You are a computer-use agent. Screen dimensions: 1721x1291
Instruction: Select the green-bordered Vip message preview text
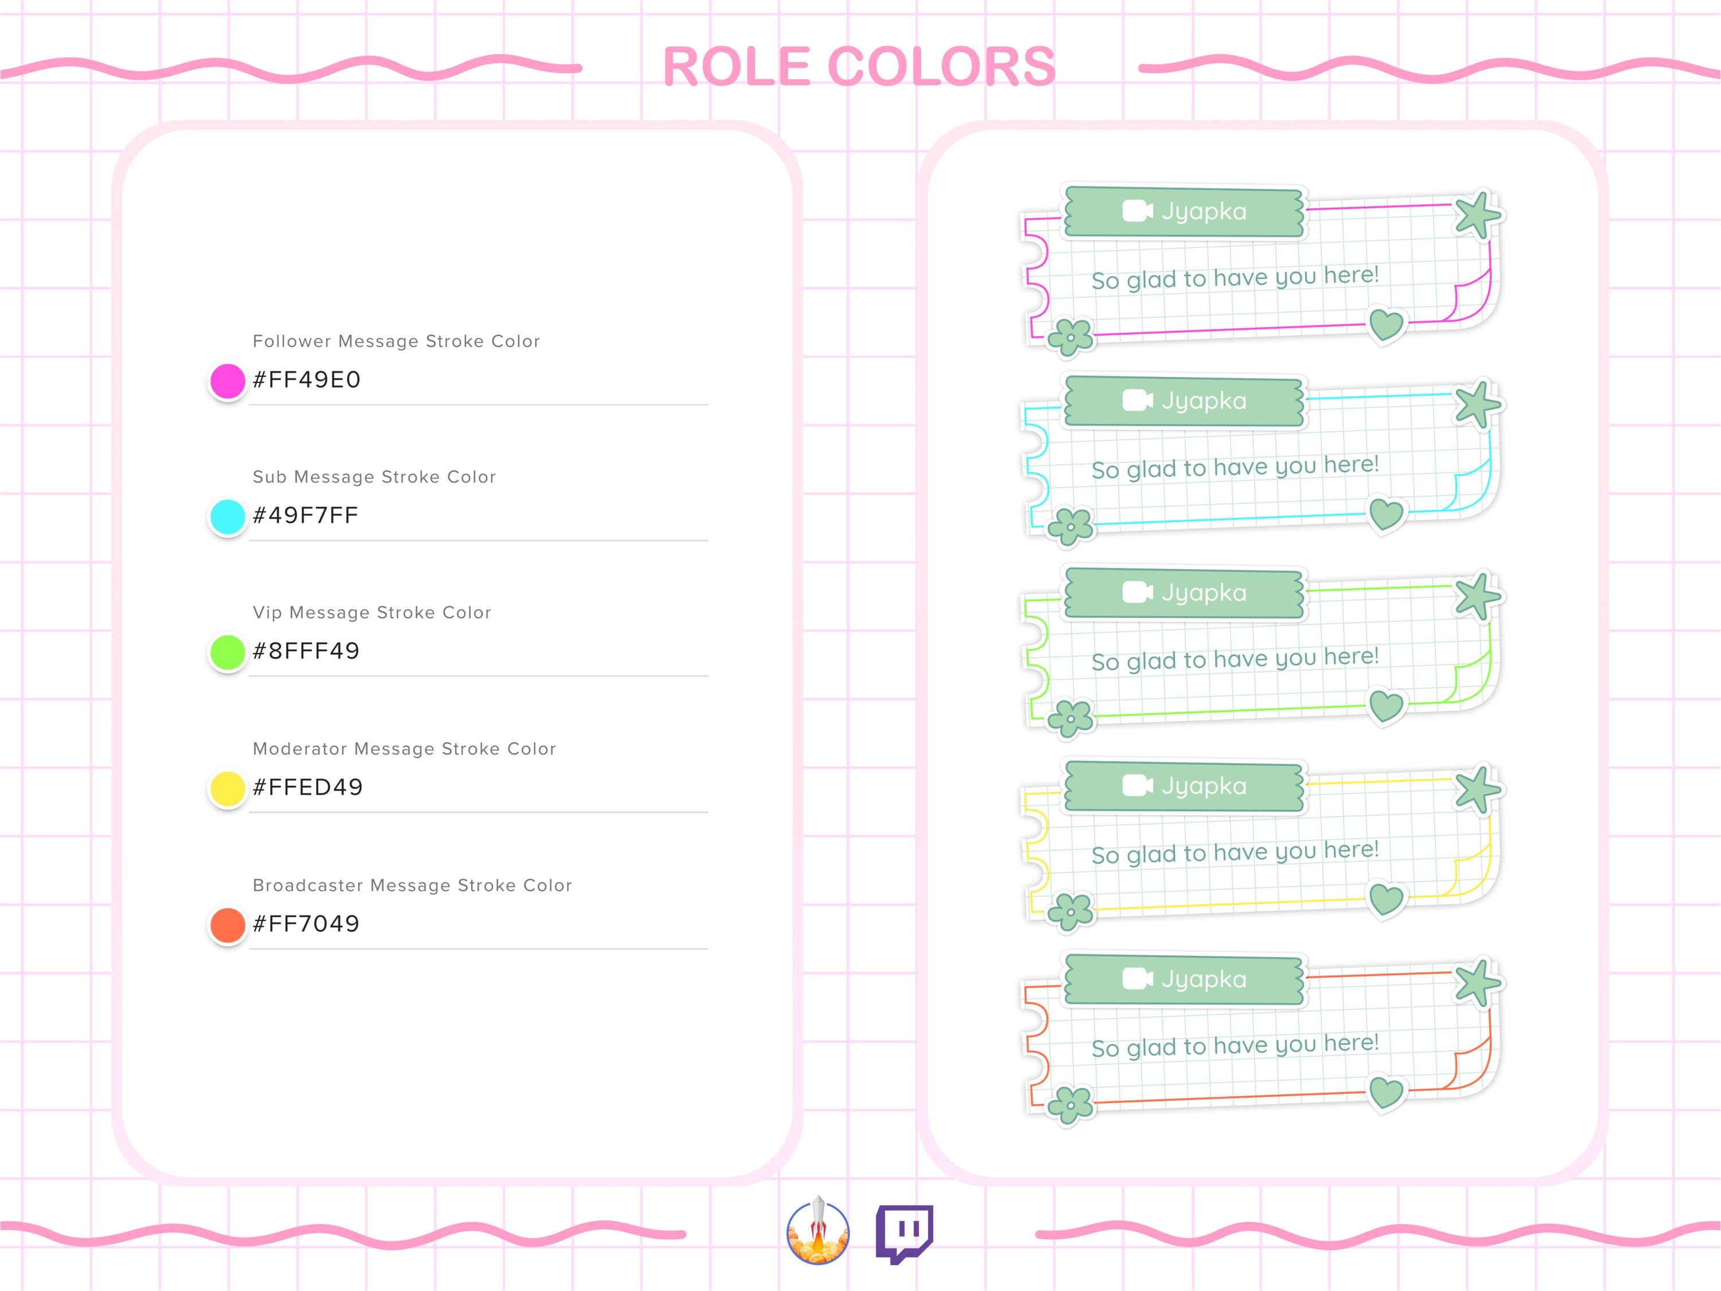[x=1235, y=659]
